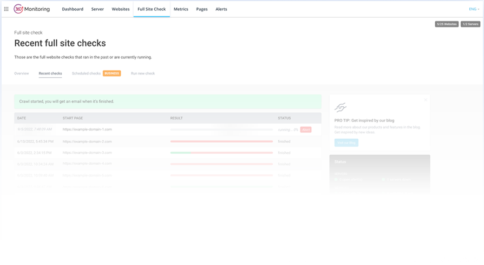Open the apps grid menu icon

point(6,9)
